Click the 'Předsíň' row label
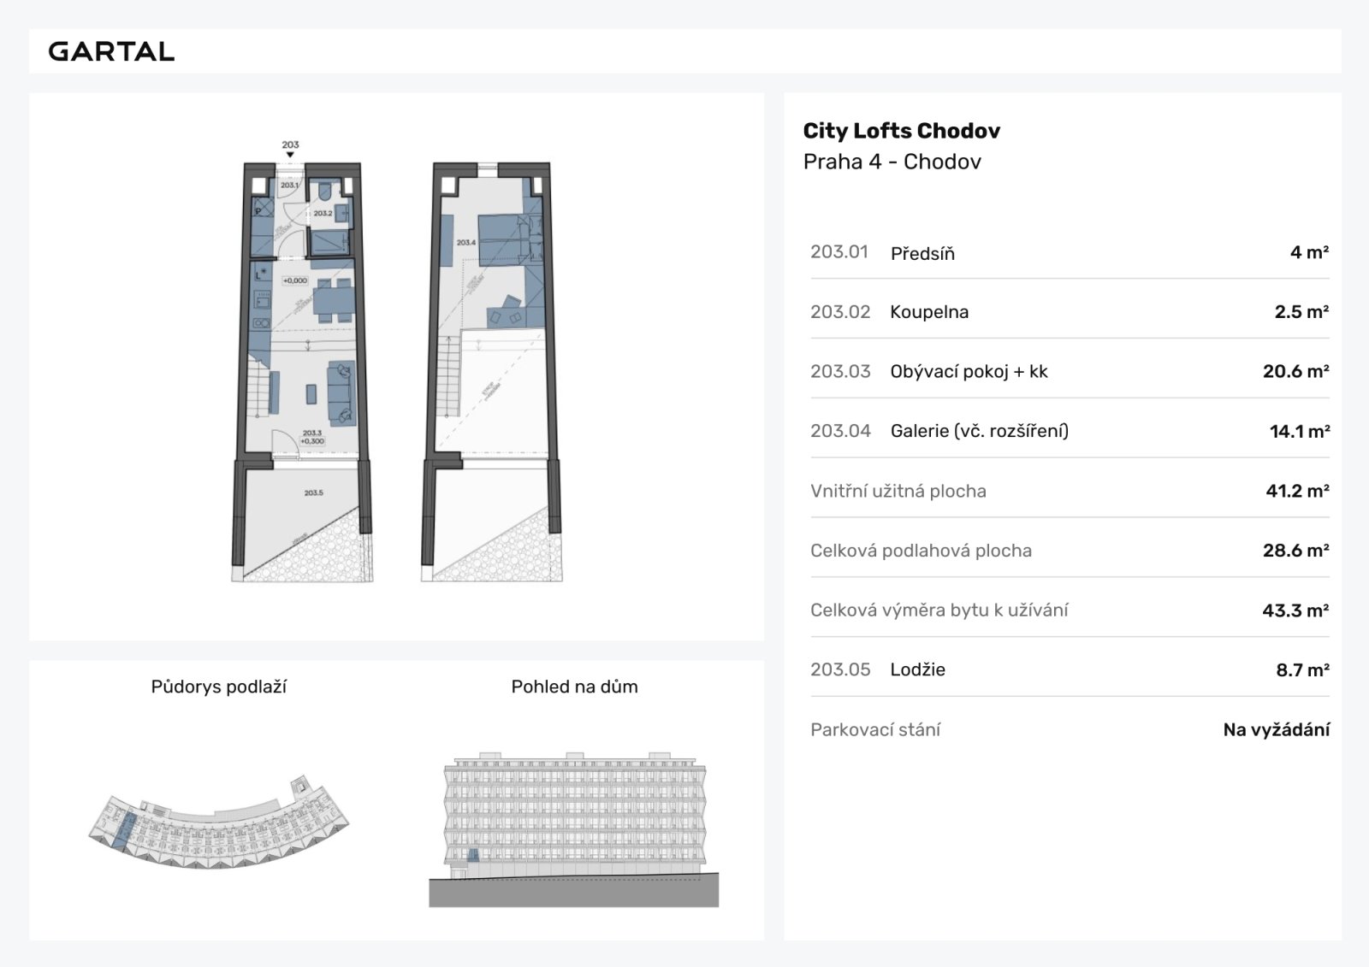Screen dimensions: 1369x967 point(922,253)
